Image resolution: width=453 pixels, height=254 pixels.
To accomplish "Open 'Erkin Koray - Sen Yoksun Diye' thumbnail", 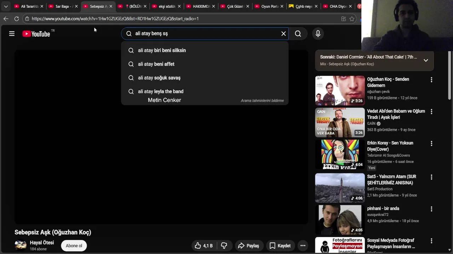I will (x=340, y=155).
